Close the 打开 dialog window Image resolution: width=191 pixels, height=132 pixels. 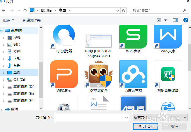pyautogui.click(x=188, y=1)
